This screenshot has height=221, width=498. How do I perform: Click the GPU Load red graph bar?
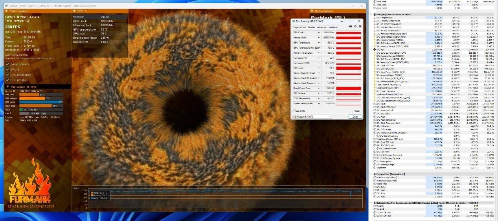[x=348, y=68]
